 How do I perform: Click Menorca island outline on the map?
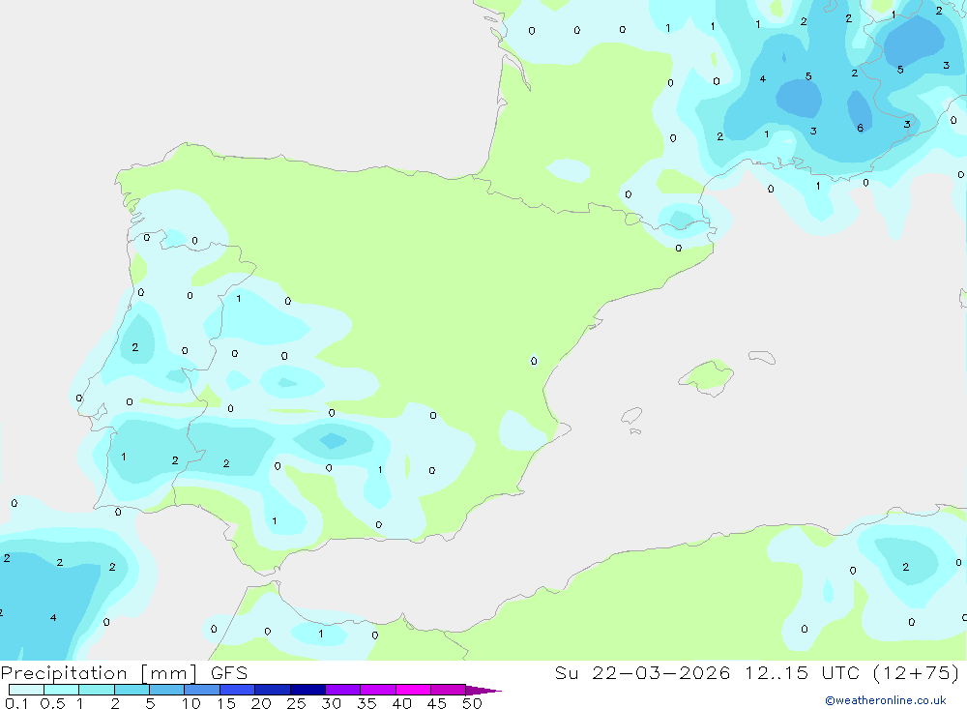[x=762, y=357]
